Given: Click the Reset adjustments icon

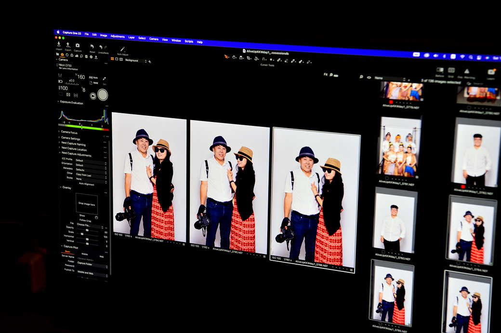Looking at the screenshot, I should tap(92, 46).
